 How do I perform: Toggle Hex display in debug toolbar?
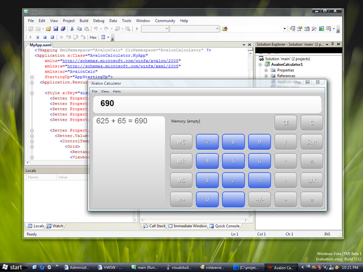click(x=93, y=37)
